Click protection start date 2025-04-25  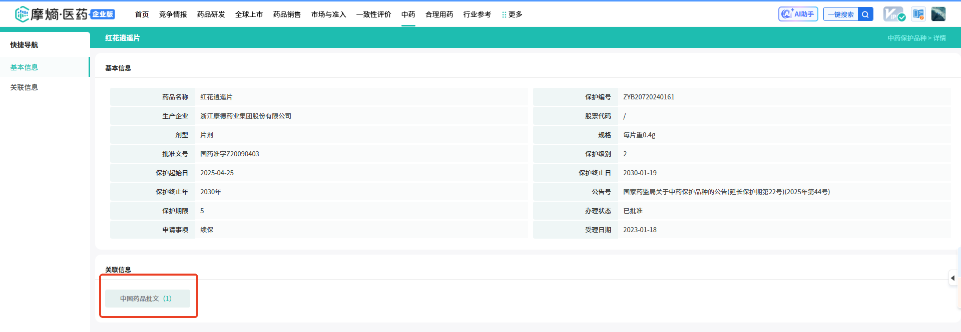217,173
